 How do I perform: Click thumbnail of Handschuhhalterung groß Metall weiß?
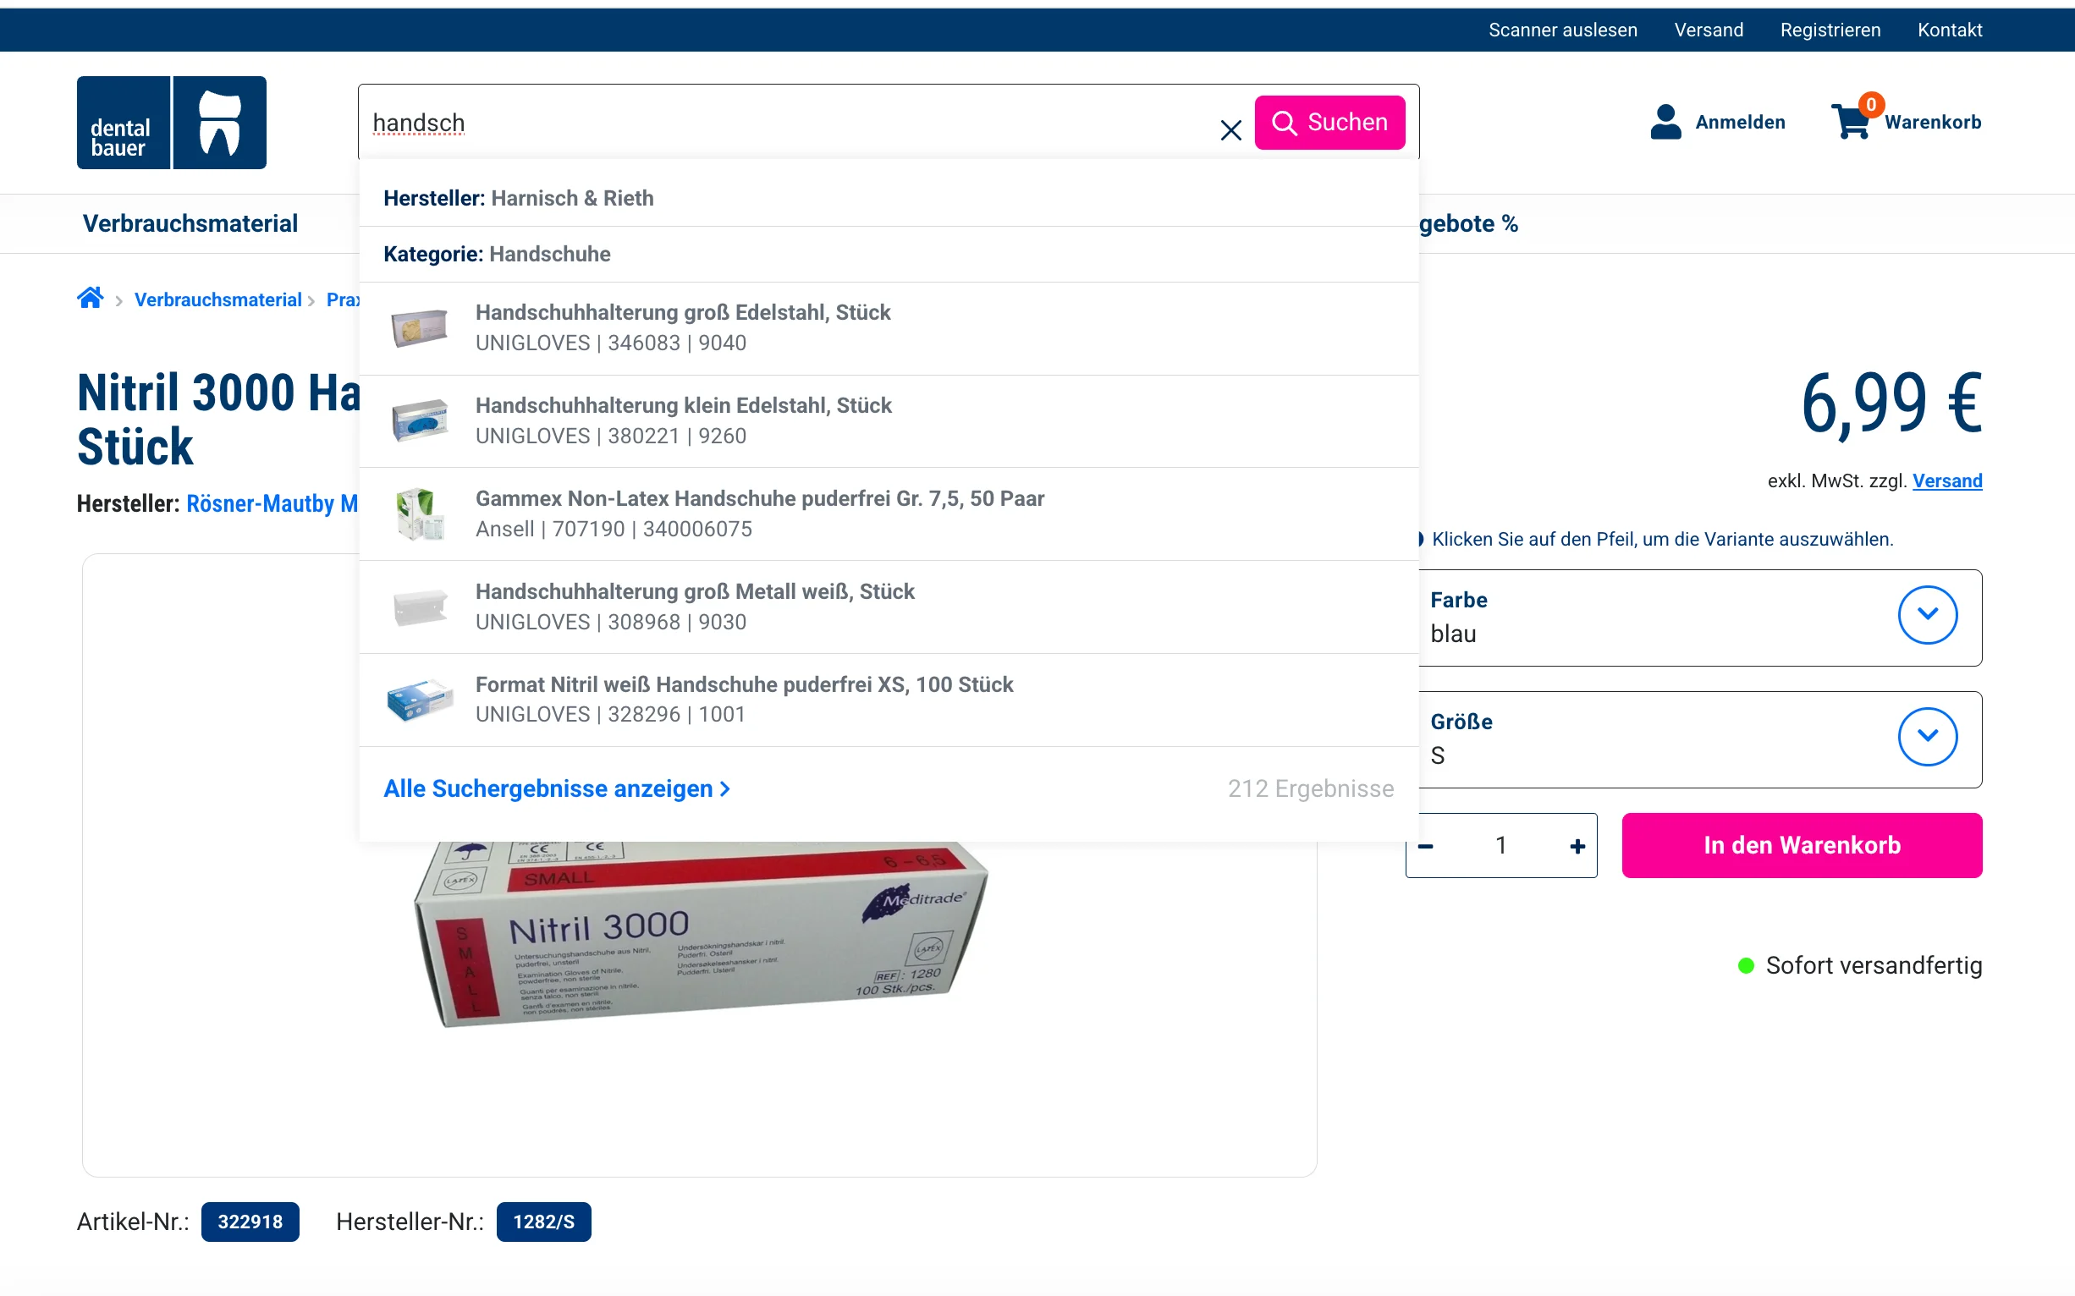[419, 607]
